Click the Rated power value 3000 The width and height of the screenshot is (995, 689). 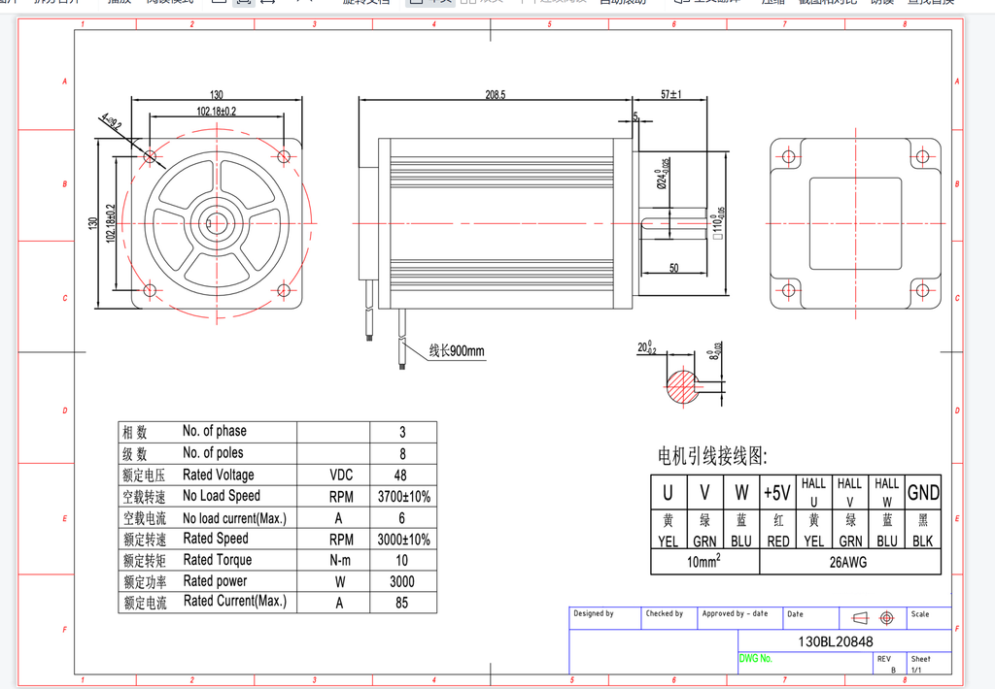pos(401,581)
